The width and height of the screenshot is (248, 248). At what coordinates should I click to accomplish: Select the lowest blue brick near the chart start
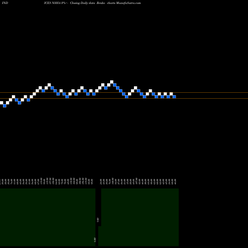(x=4, y=106)
